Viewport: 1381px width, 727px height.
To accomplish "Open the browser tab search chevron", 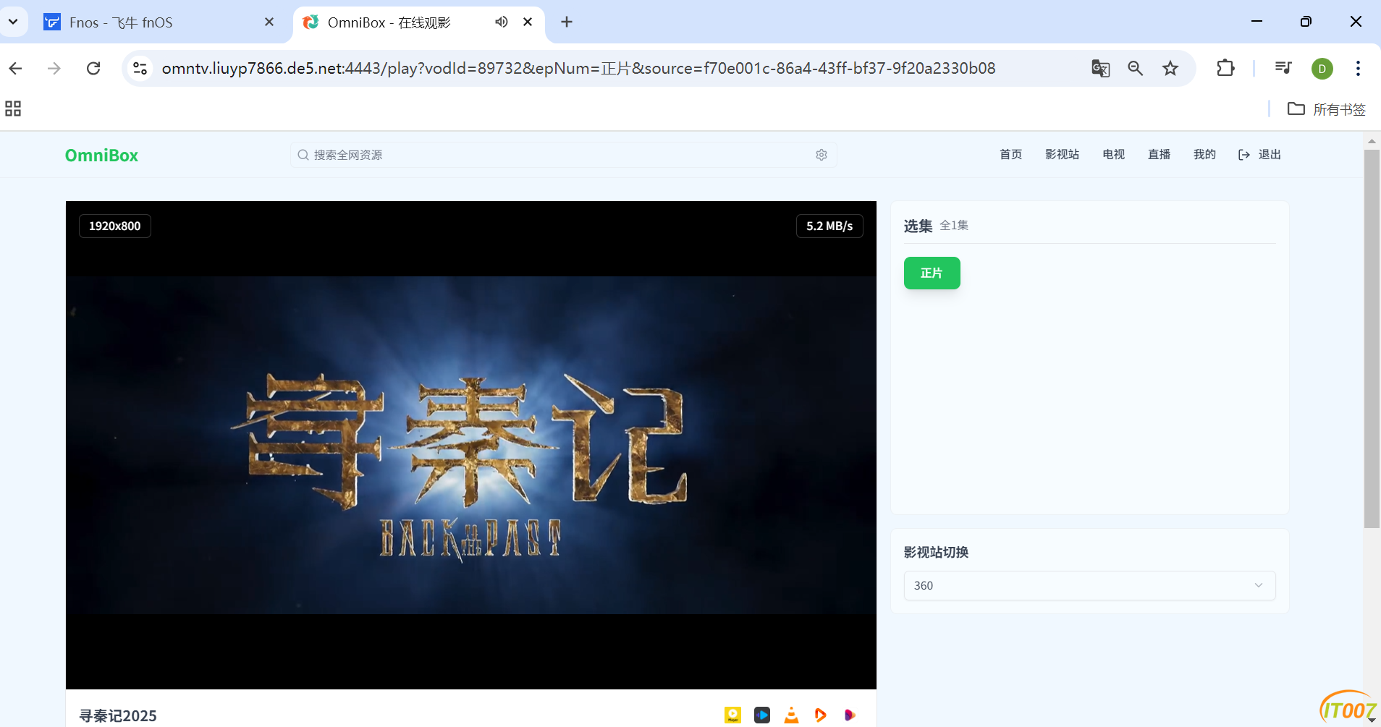I will tap(13, 22).
